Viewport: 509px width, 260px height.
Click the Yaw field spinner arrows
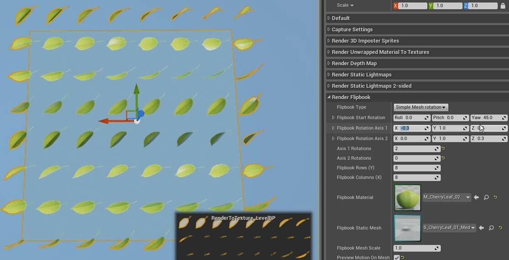pos(504,118)
